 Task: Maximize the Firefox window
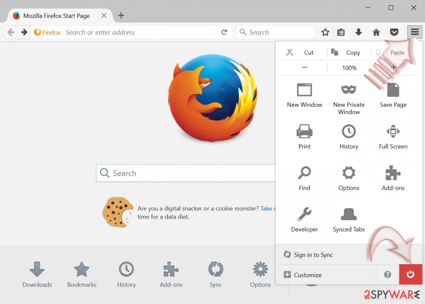390,8
